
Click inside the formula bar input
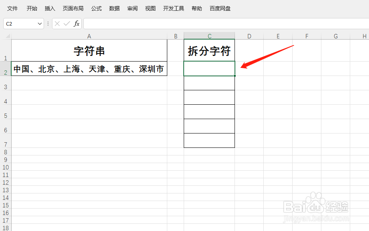(226, 24)
